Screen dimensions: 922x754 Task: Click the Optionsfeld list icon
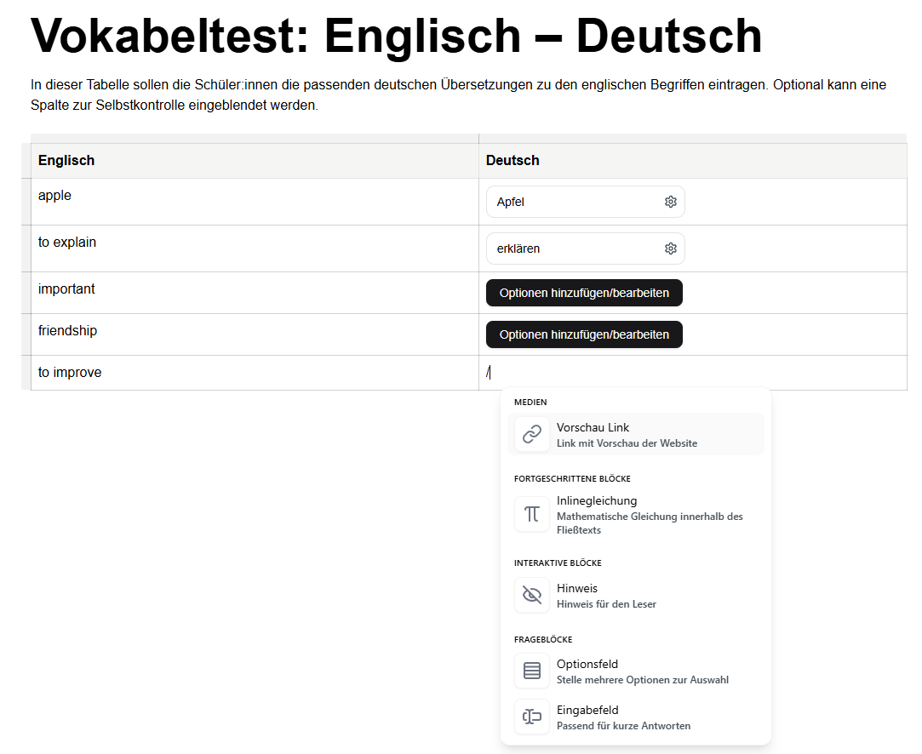click(532, 671)
